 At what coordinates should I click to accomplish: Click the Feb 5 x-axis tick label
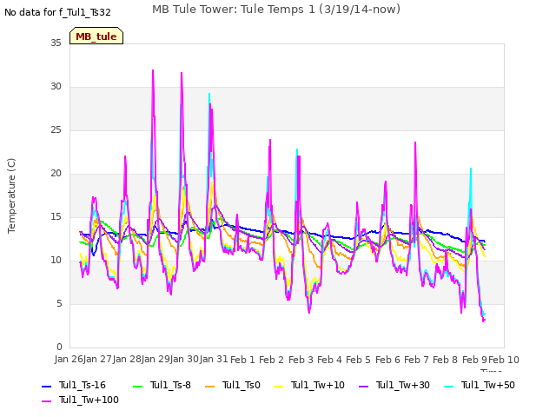pyautogui.click(x=358, y=360)
